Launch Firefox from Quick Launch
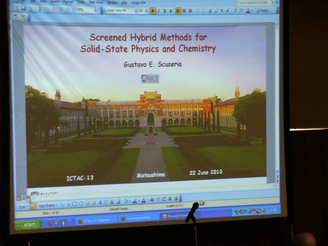Viewport: 328px width, 246px height. point(50,223)
